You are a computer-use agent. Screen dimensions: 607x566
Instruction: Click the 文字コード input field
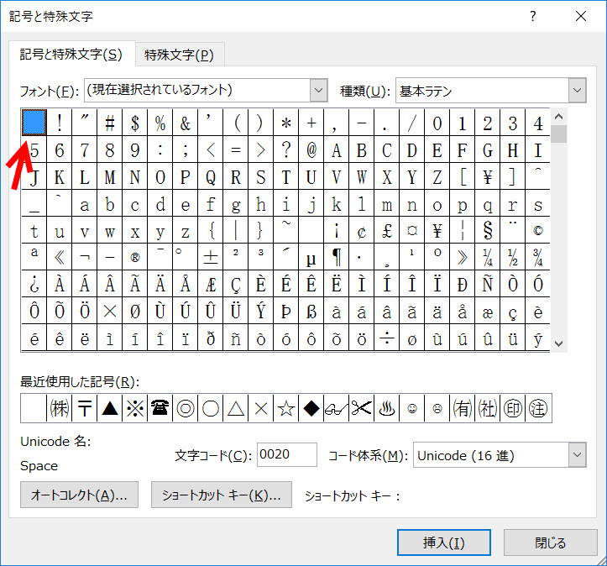pos(286,455)
